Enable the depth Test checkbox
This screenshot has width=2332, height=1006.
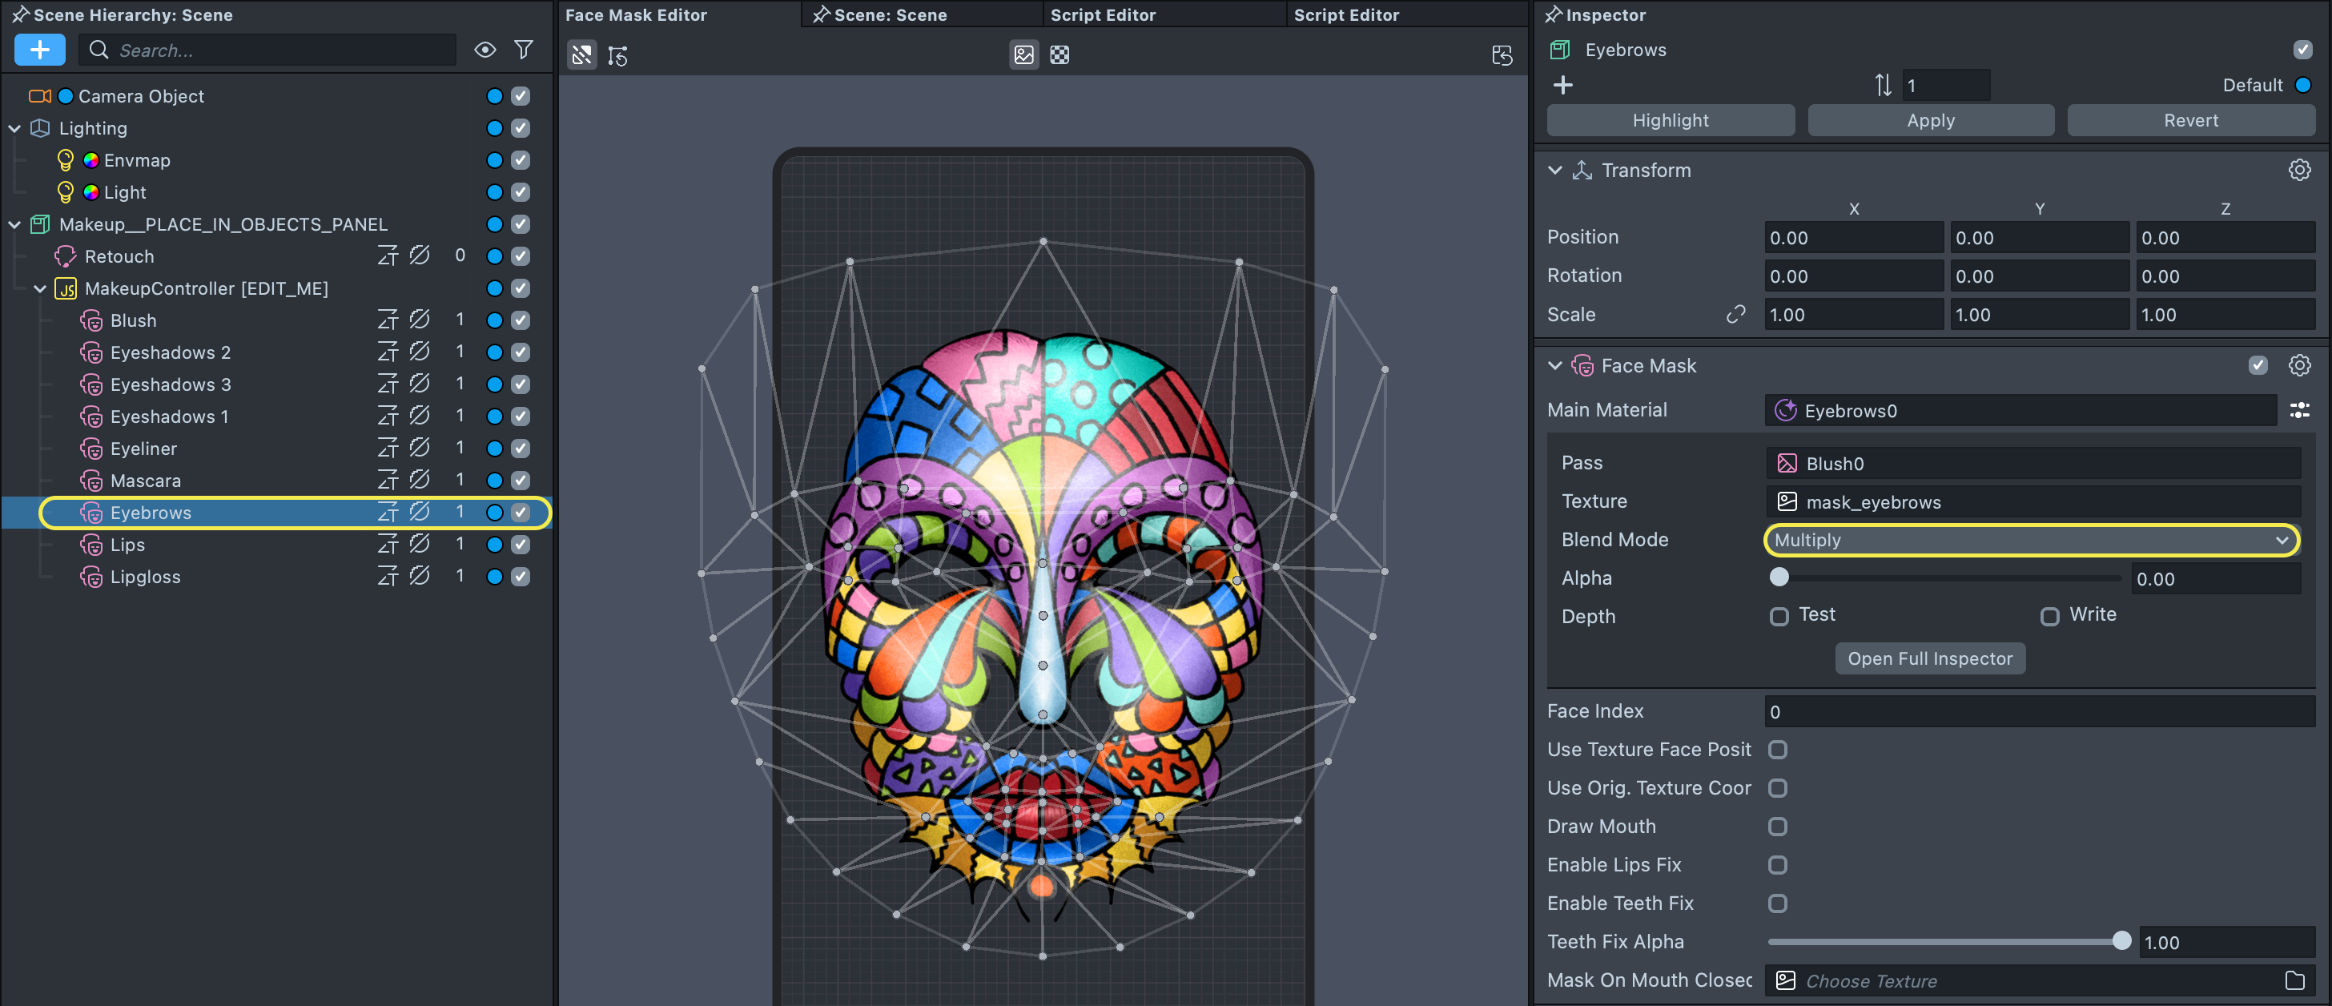pyautogui.click(x=1779, y=617)
